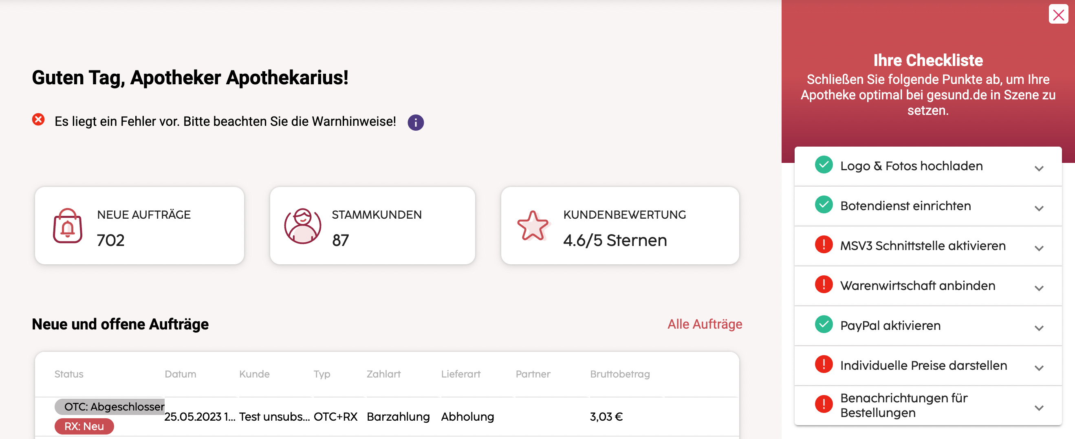Open the Alle Aufträge link
Screen dimensions: 1075x439
click(x=705, y=324)
